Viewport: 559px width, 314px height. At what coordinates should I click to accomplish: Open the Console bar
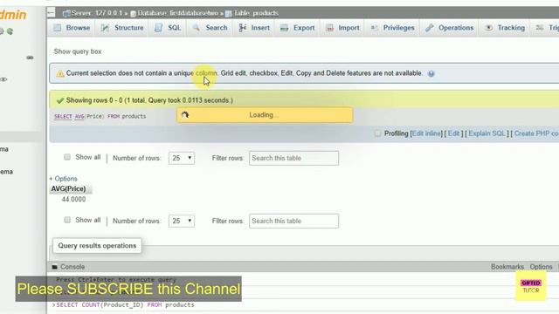click(72, 267)
